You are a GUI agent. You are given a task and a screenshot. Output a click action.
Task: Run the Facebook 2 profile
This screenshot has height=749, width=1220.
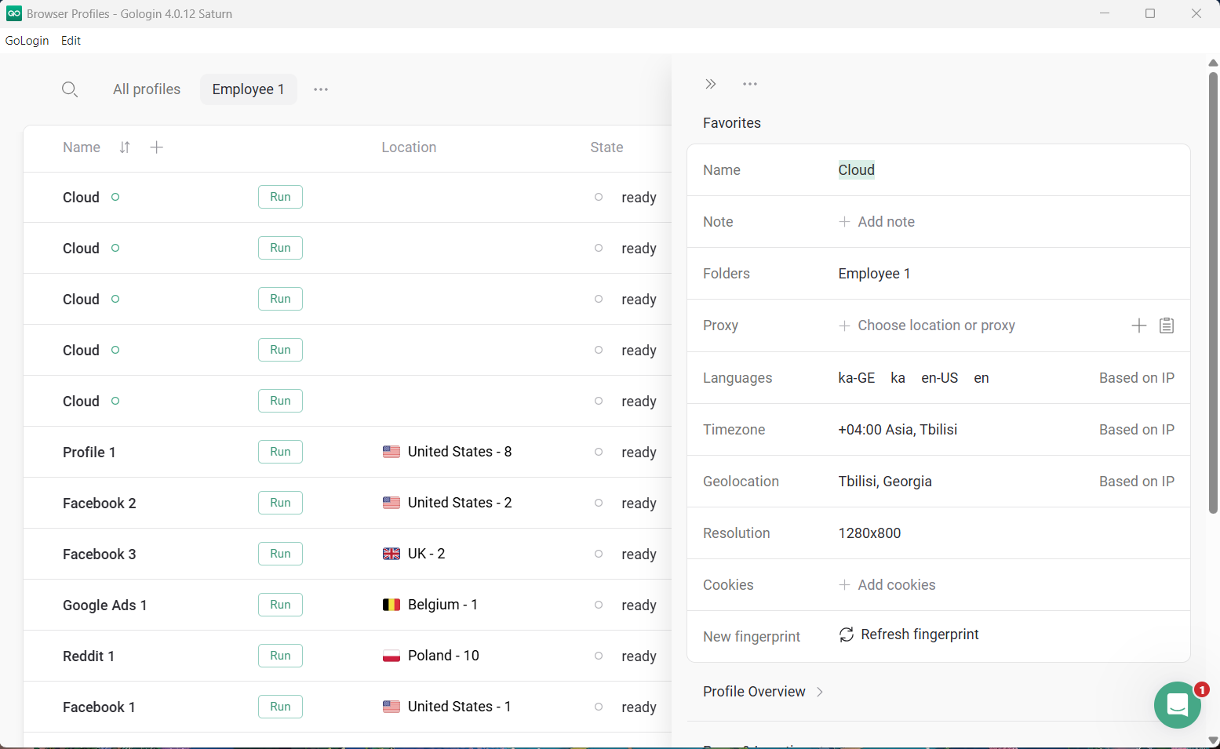click(280, 503)
